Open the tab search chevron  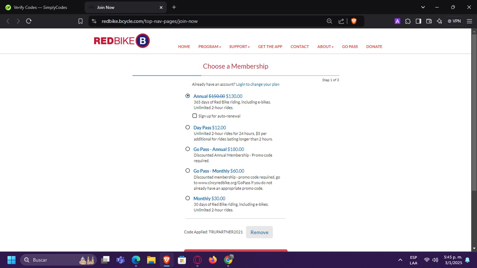point(423,7)
